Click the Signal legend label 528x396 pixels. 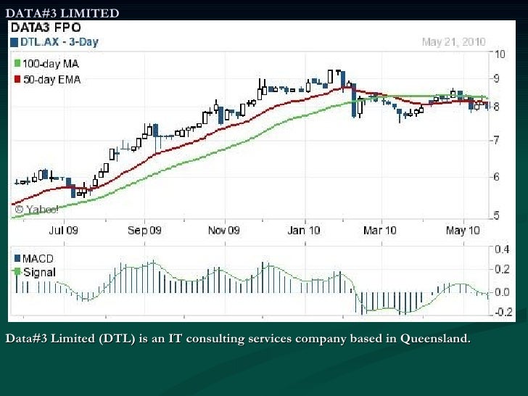tap(39, 272)
